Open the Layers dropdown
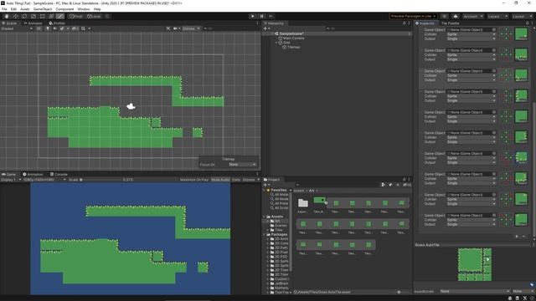This screenshot has width=536, height=301. coord(497,16)
